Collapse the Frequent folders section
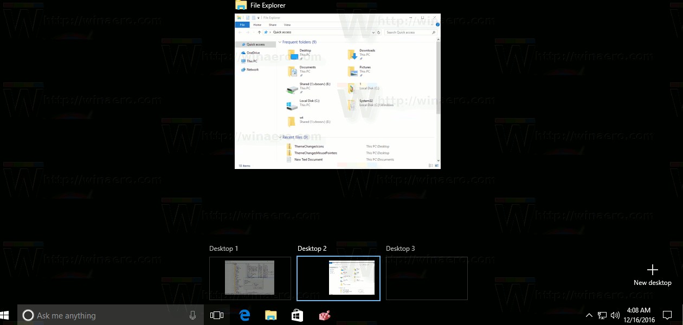683x325 pixels. (x=281, y=42)
